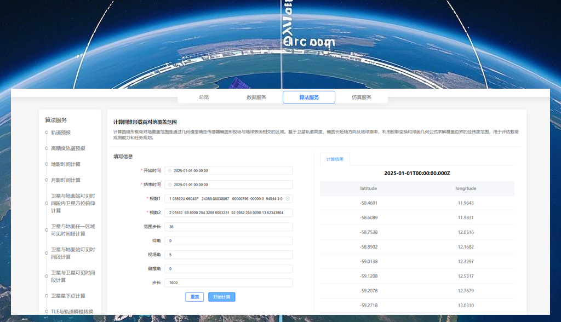The height and width of the screenshot is (322, 561).
Task: Click the 重置 button
Action: coord(194,296)
